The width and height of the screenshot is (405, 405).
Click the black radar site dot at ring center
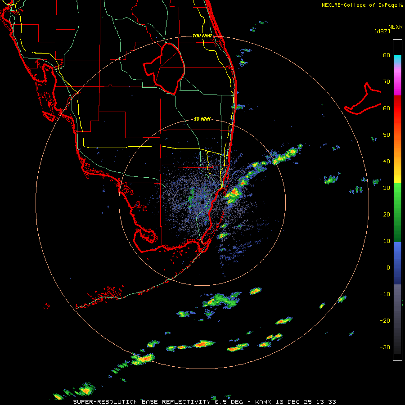(202, 202)
